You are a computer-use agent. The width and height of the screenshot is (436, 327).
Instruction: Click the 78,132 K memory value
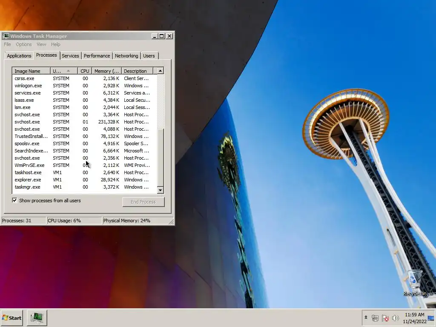click(110, 136)
